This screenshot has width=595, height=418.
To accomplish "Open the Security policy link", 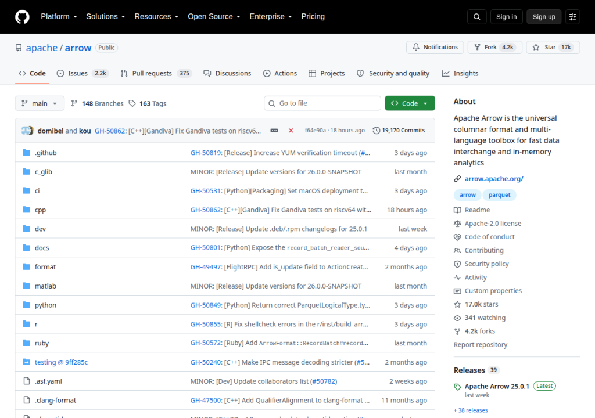I will click(x=481, y=264).
